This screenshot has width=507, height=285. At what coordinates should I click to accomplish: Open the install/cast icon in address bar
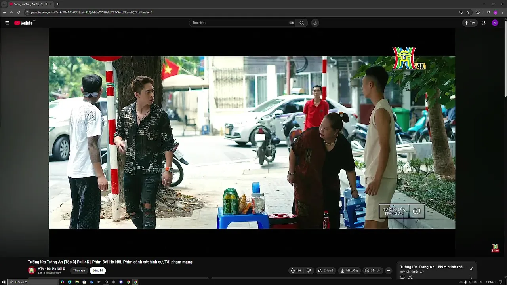coord(461,12)
